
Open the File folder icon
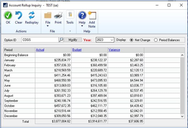[x=48, y=15]
